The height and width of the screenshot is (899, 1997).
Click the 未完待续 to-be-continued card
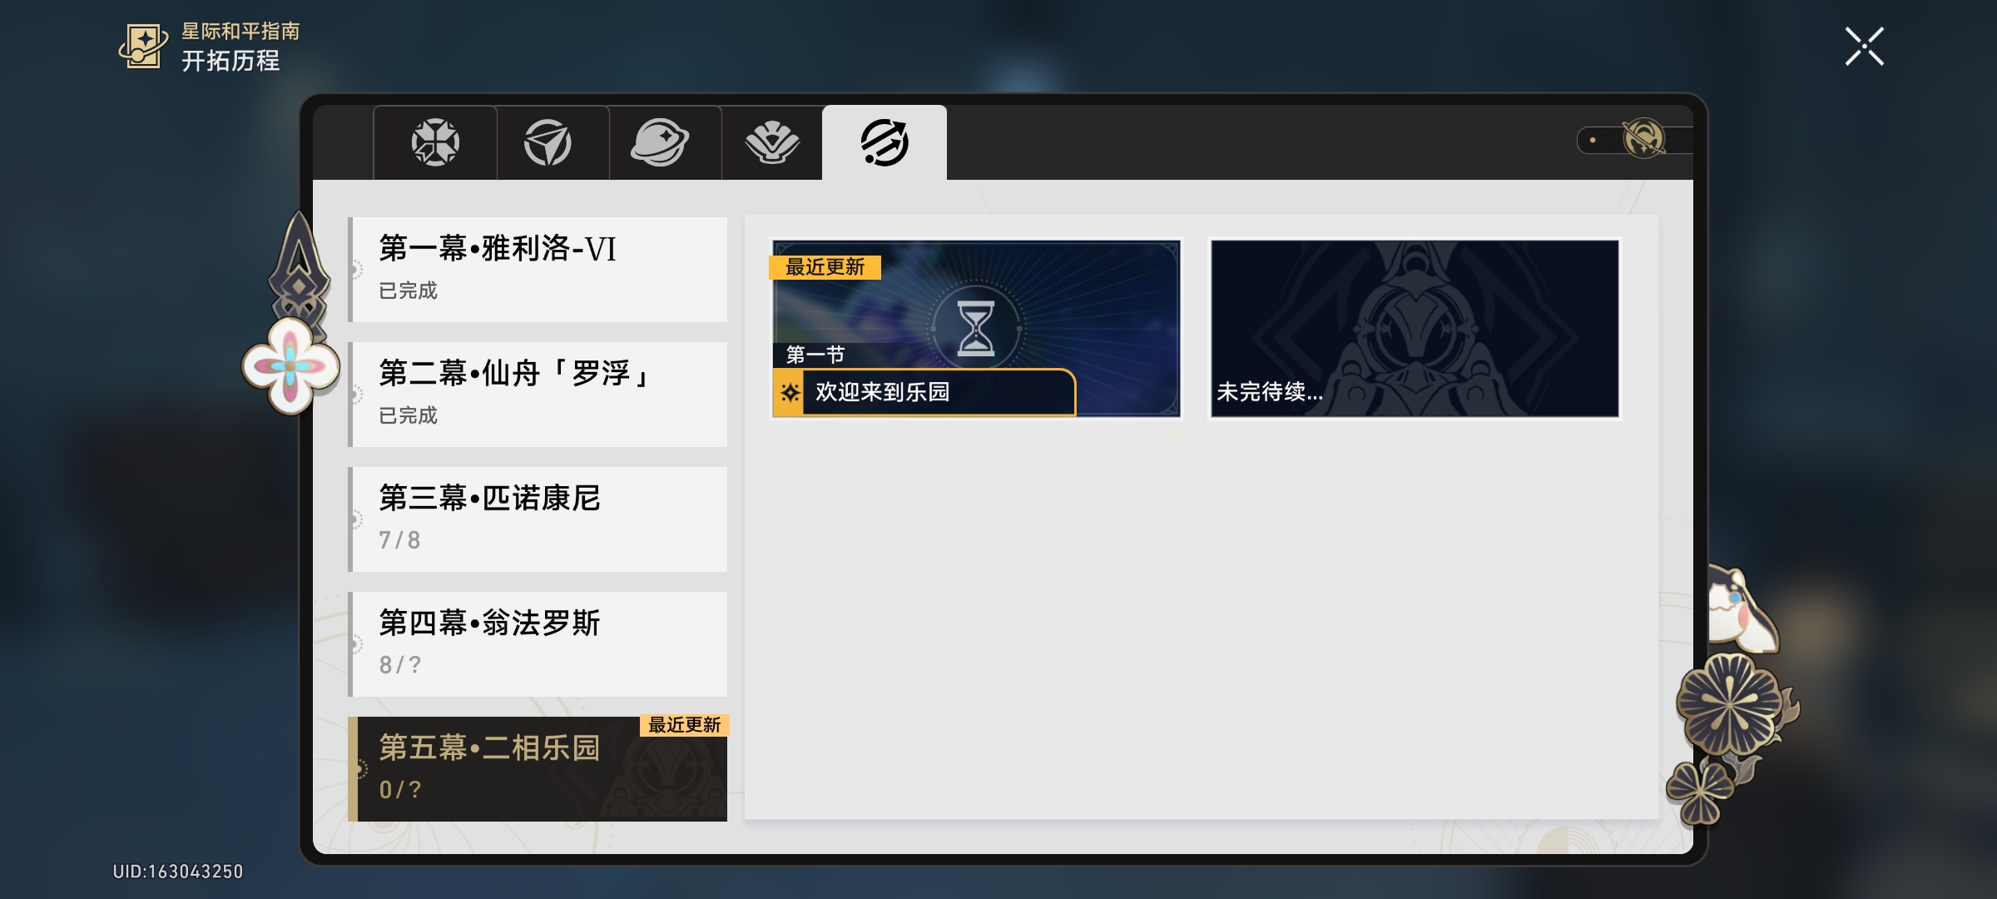point(1415,329)
